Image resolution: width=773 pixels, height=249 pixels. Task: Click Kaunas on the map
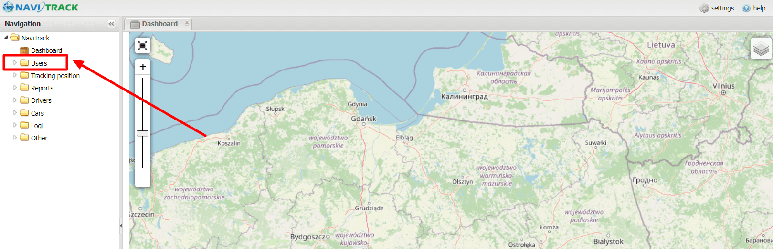648,77
